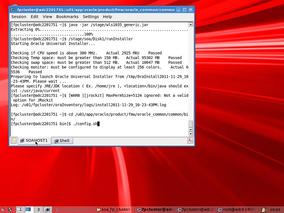This screenshot has width=284, height=213.
Task: Open the Session menu
Action: tap(19, 17)
